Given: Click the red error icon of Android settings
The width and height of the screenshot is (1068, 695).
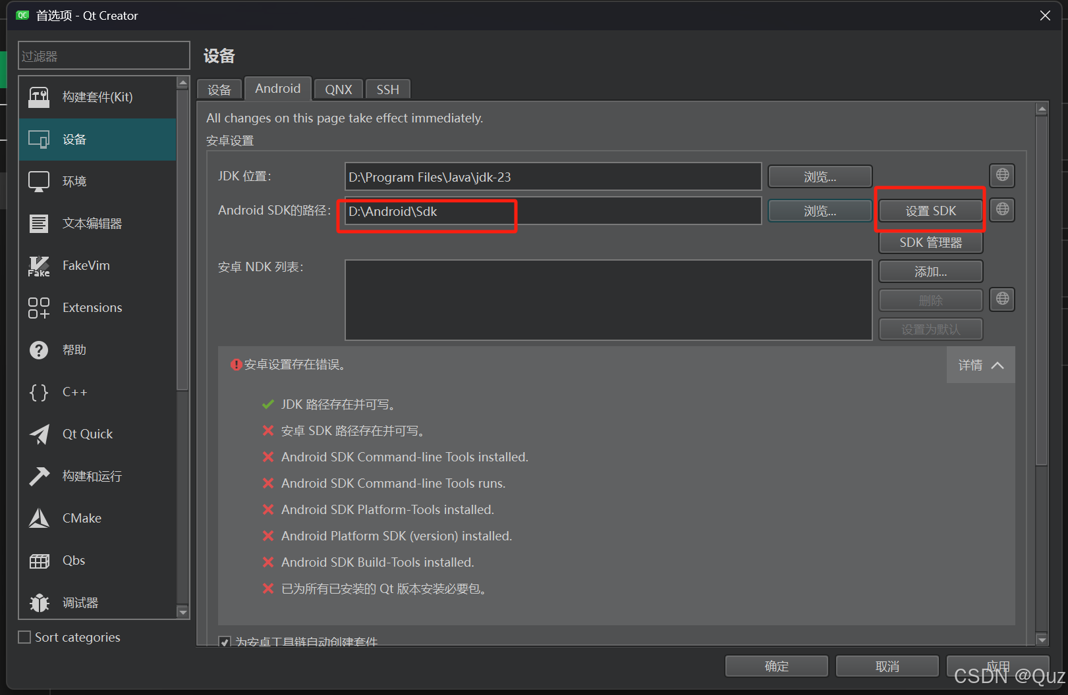Looking at the screenshot, I should (235, 365).
